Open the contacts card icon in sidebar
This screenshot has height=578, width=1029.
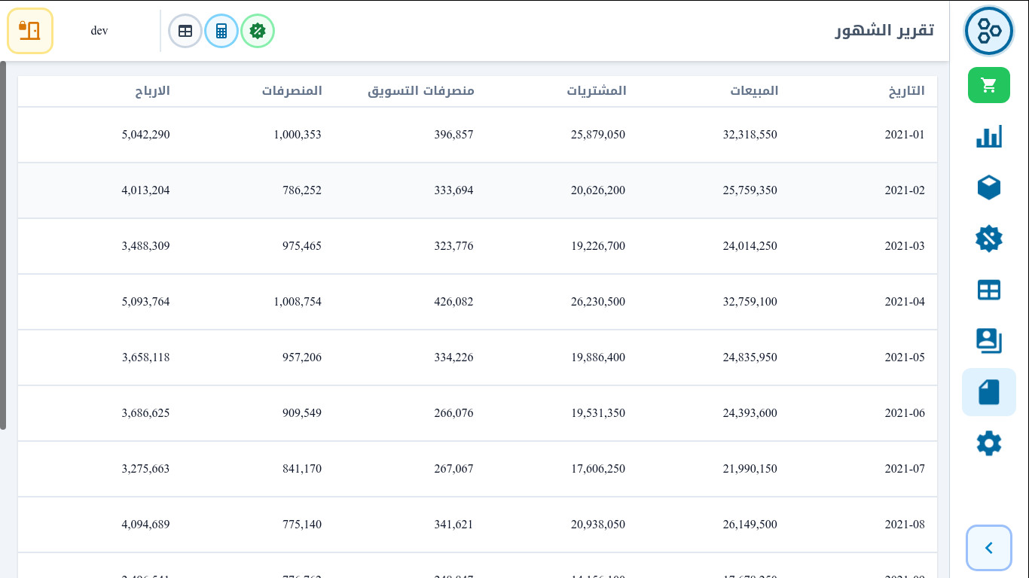988,341
